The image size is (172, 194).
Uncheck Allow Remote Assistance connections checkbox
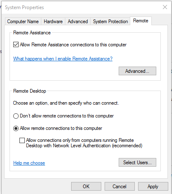(16, 45)
